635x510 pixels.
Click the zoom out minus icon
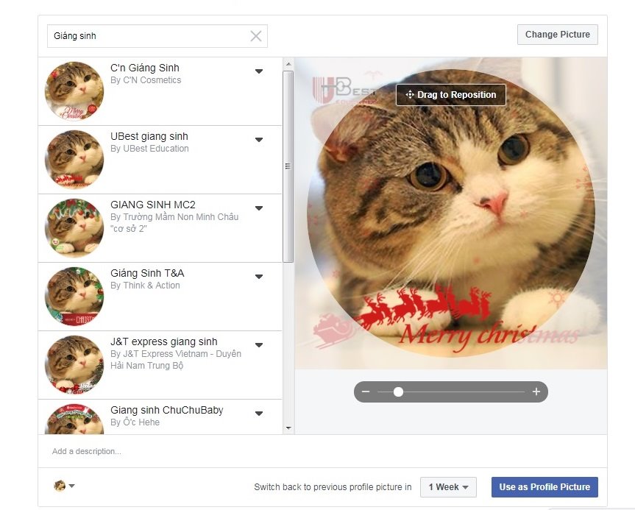(x=365, y=392)
